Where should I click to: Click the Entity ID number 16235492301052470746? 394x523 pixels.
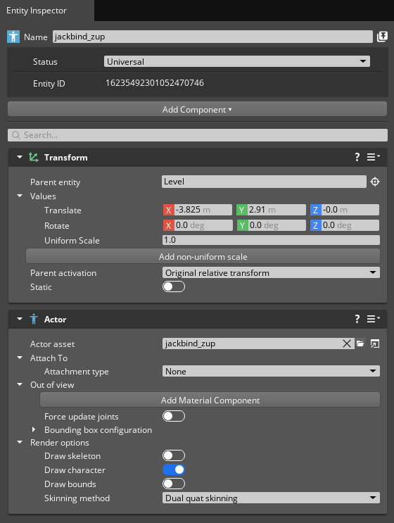click(155, 83)
